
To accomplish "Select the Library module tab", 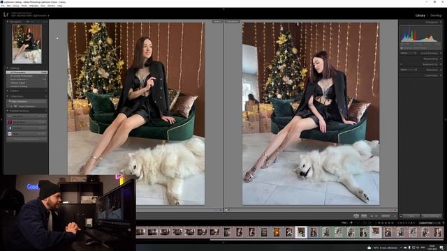I will [420, 15].
